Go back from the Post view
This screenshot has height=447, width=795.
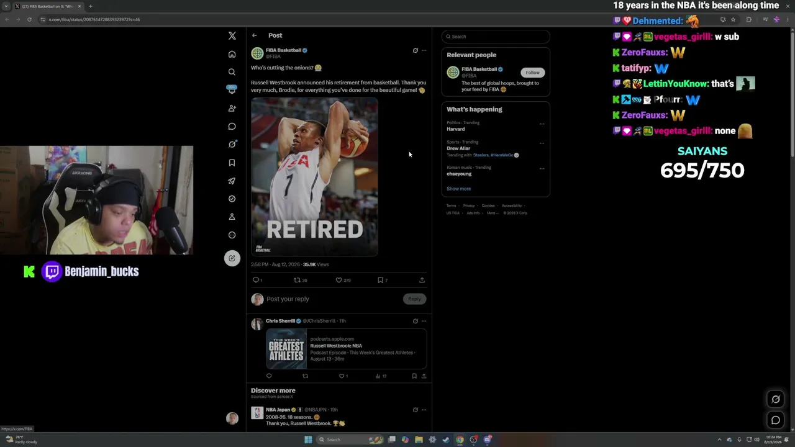254,35
